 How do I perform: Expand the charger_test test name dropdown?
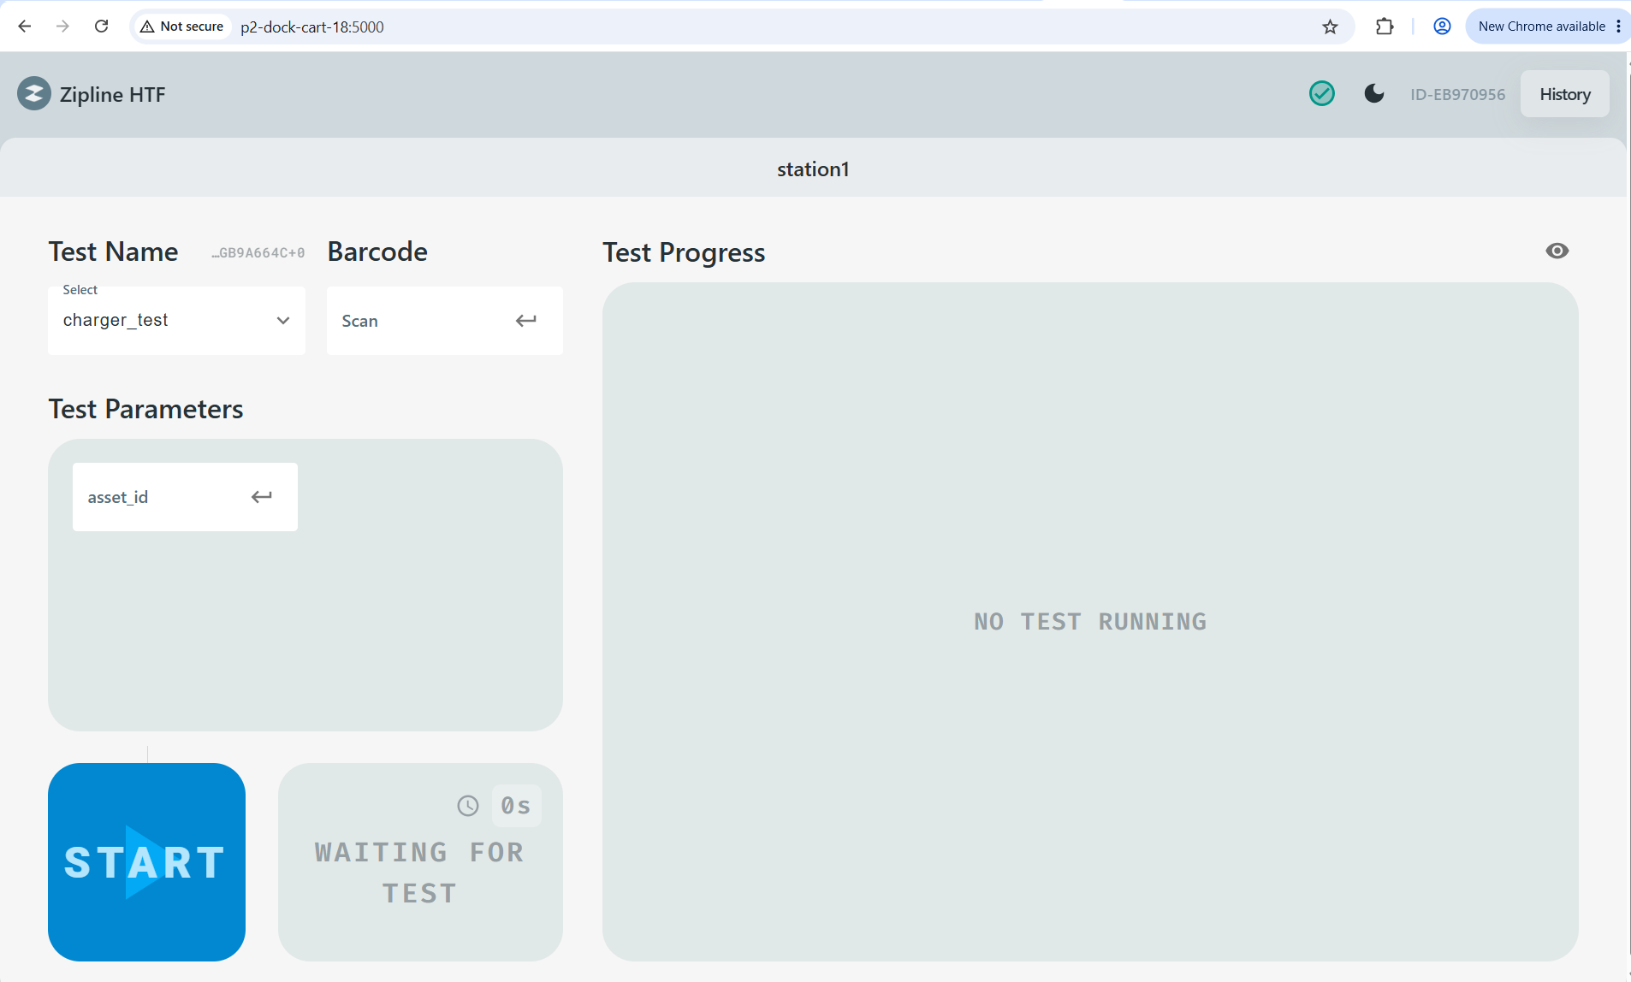[x=176, y=321]
